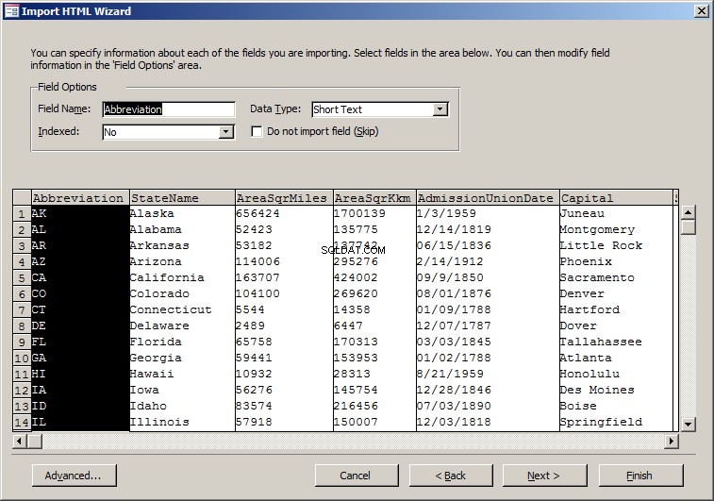714x501 pixels.
Task: Select the Abbreviation column header
Action: (x=80, y=198)
